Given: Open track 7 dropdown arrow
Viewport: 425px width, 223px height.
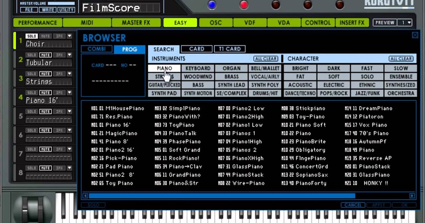Looking at the screenshot, I should point(70,149).
